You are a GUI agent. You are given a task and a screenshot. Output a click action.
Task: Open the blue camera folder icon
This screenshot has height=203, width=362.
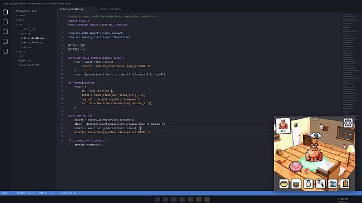[x=333, y=184]
